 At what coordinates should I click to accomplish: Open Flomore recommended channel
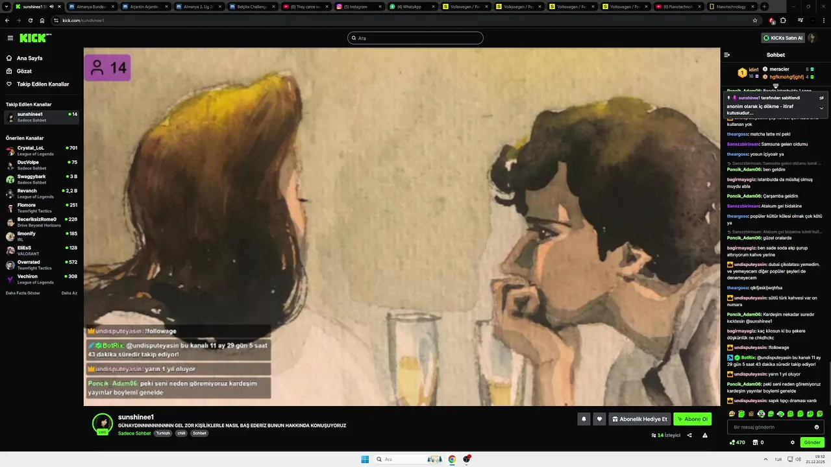point(42,208)
